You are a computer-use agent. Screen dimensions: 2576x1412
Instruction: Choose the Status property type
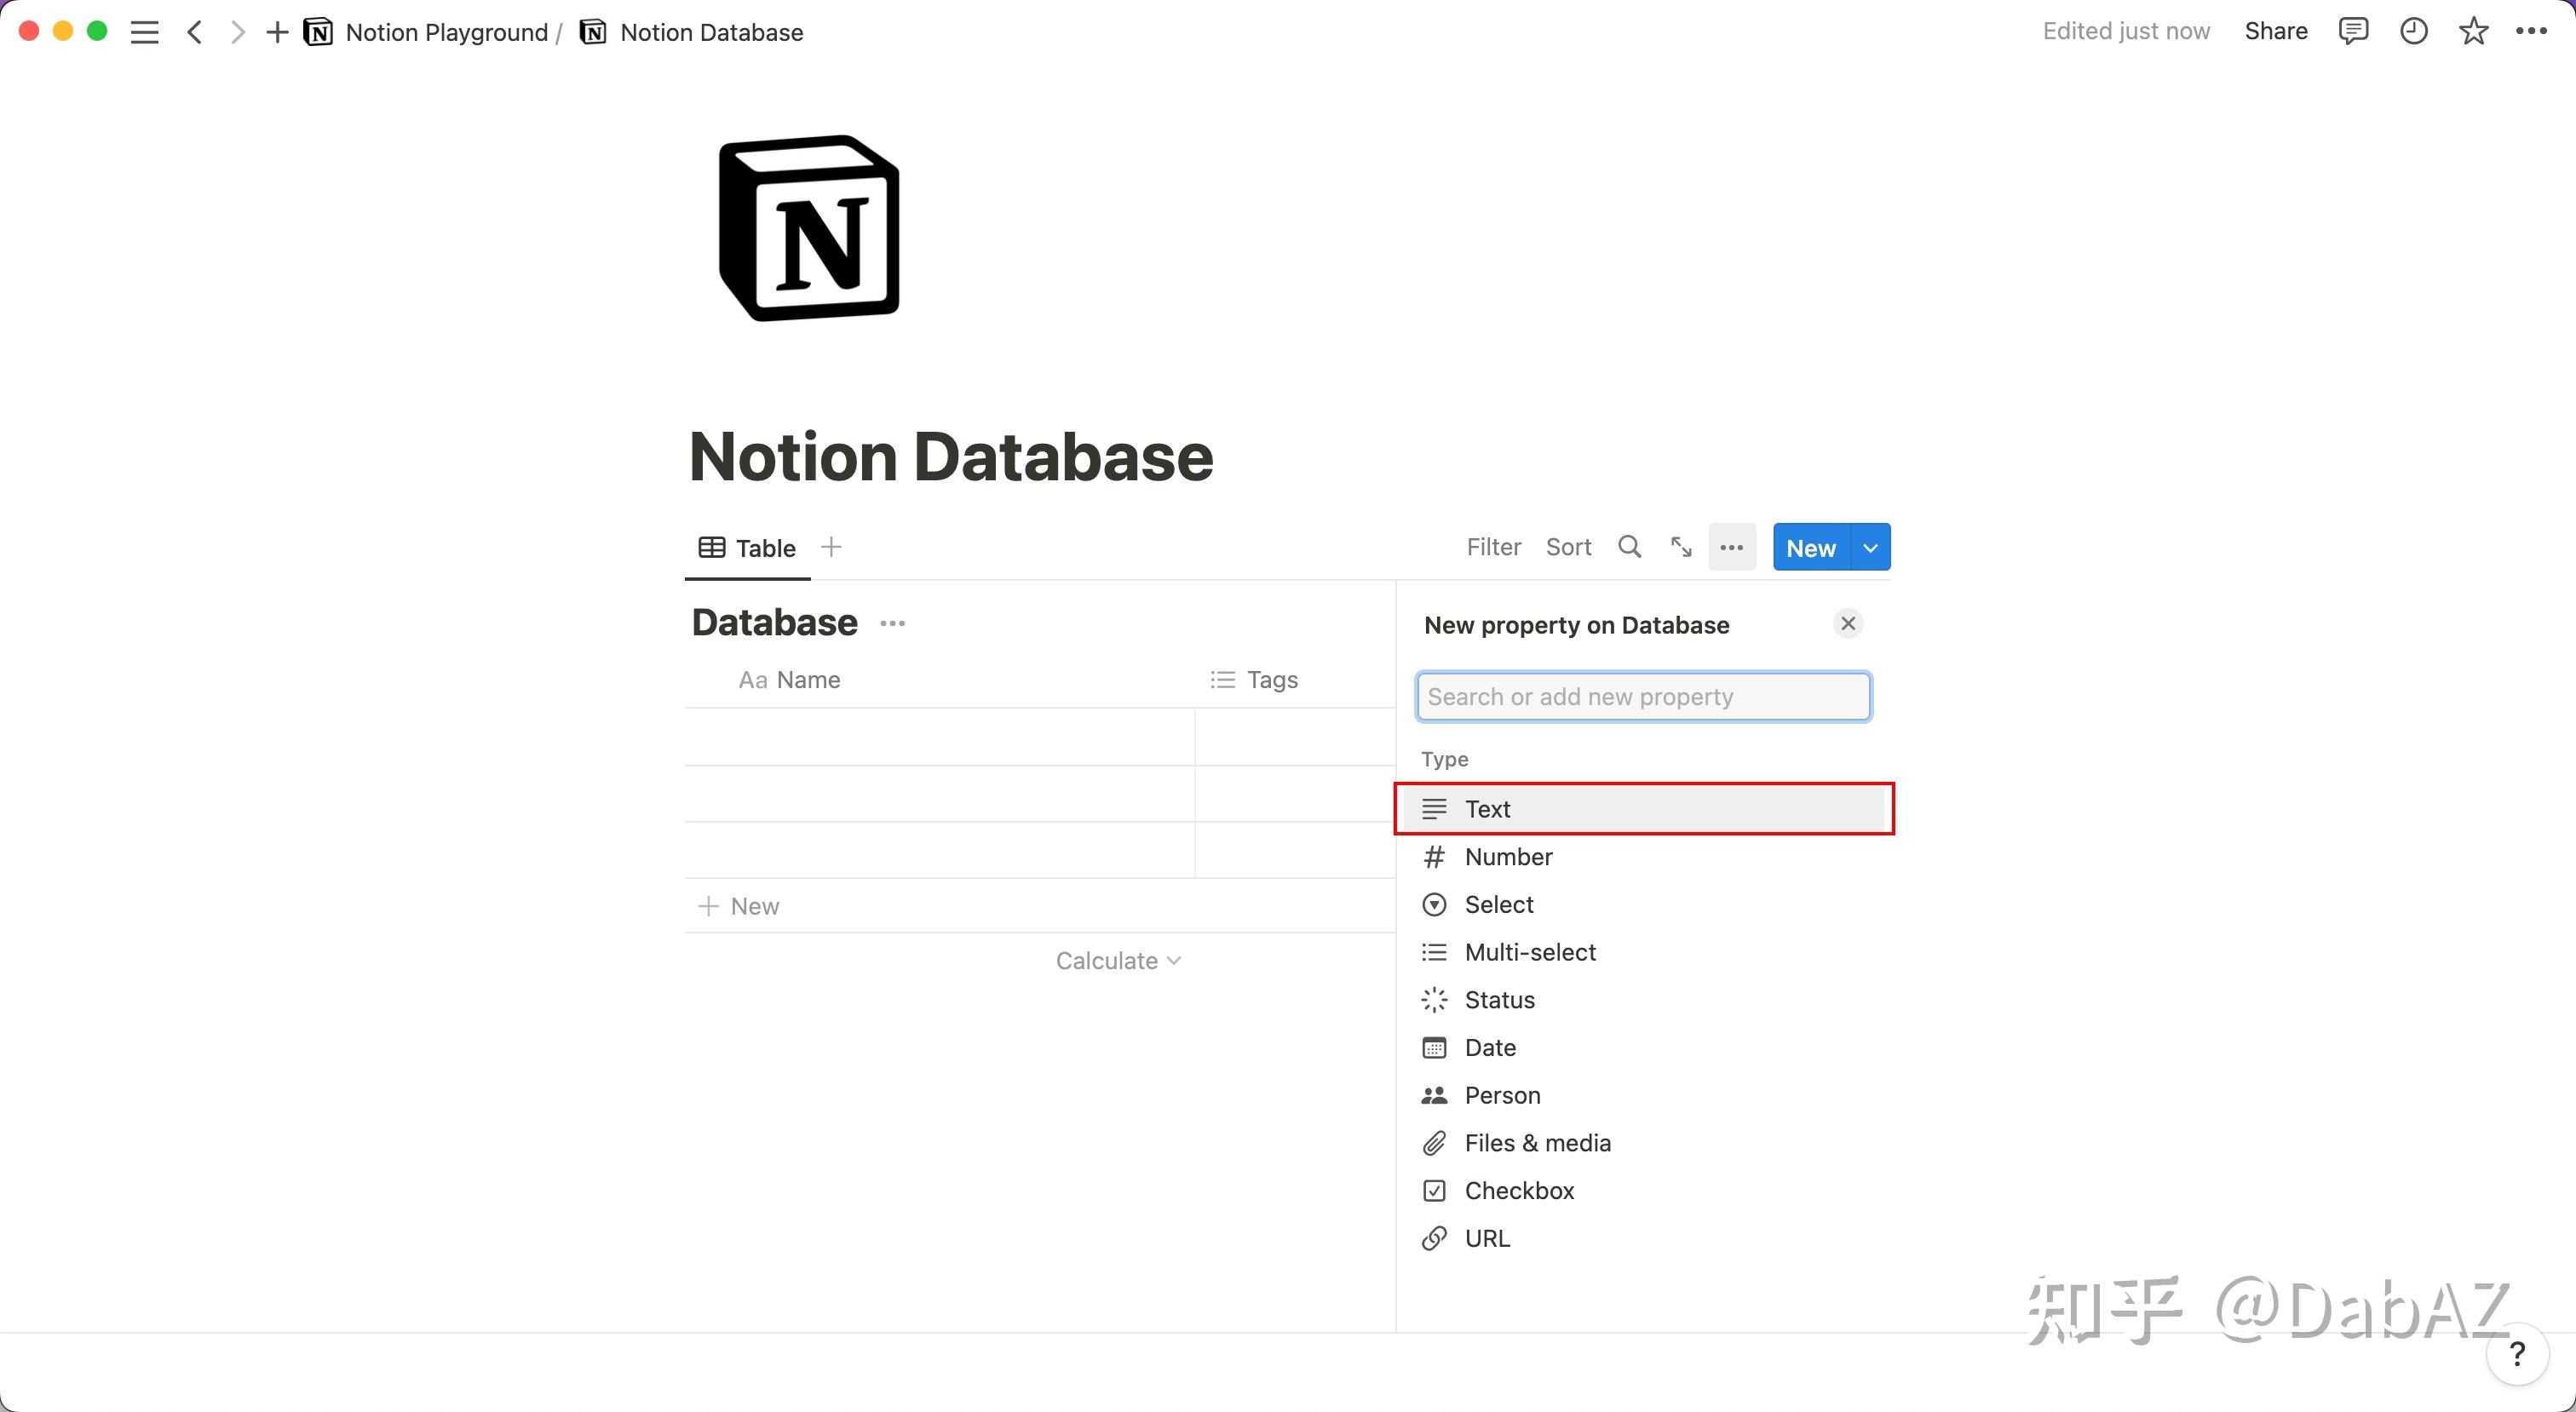click(1499, 999)
